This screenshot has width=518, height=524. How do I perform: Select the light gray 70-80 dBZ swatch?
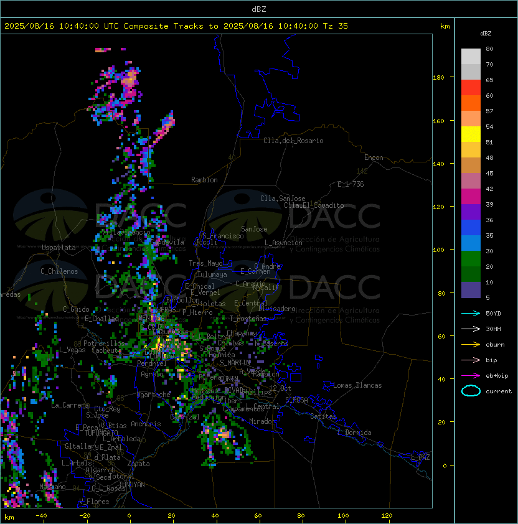(x=471, y=57)
